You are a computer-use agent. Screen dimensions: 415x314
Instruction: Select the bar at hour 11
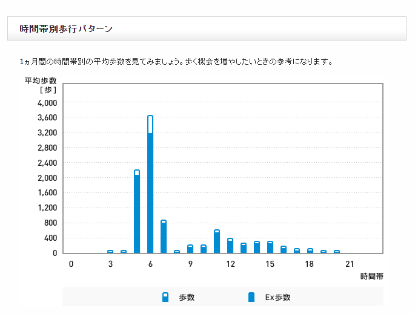pyautogui.click(x=217, y=241)
